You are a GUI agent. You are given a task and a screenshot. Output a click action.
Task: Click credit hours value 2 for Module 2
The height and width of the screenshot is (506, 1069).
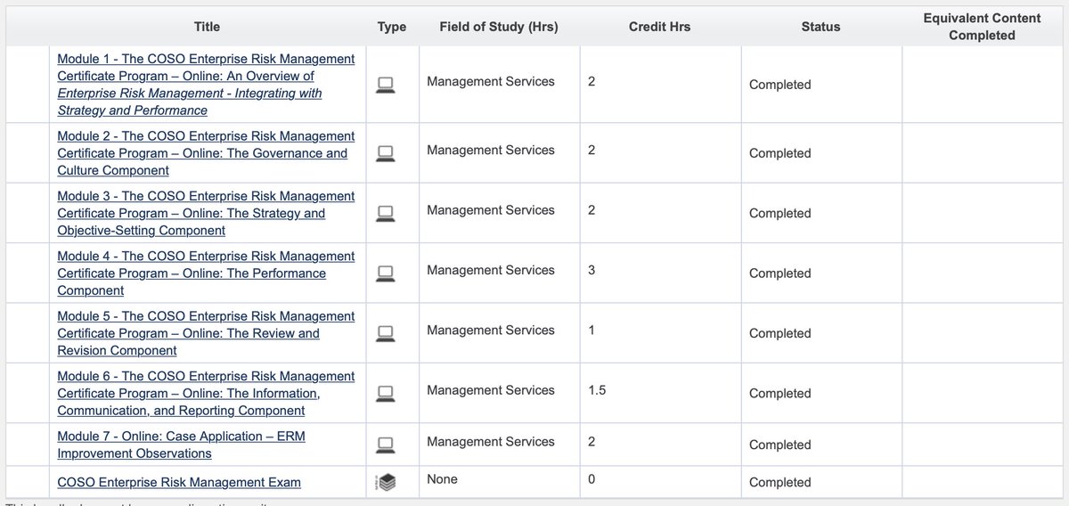(x=592, y=150)
